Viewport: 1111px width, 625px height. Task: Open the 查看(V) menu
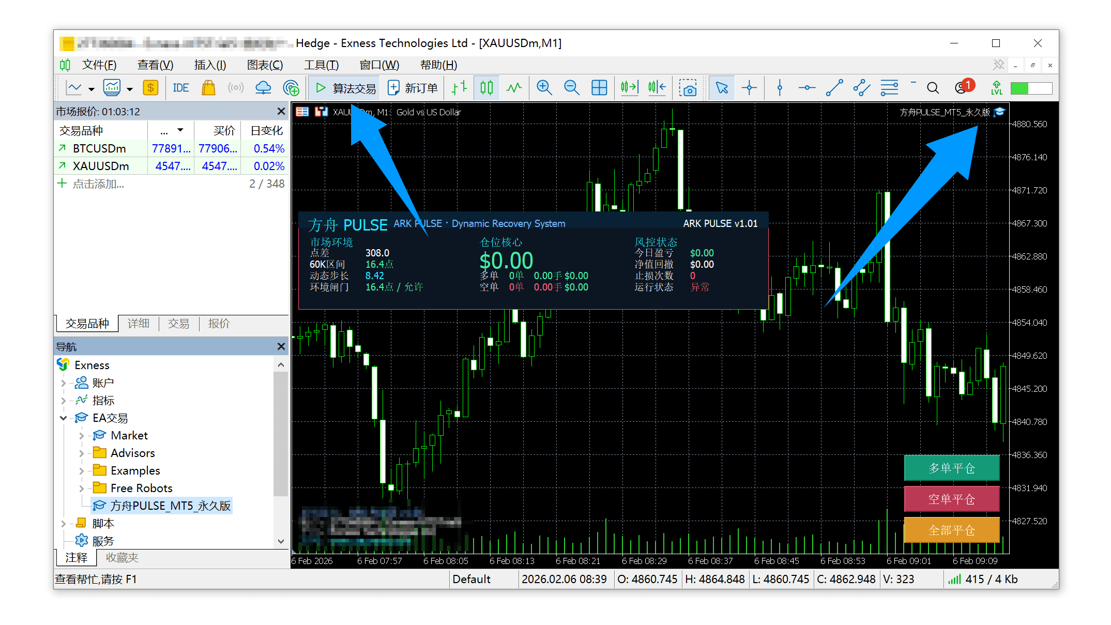[x=155, y=65]
